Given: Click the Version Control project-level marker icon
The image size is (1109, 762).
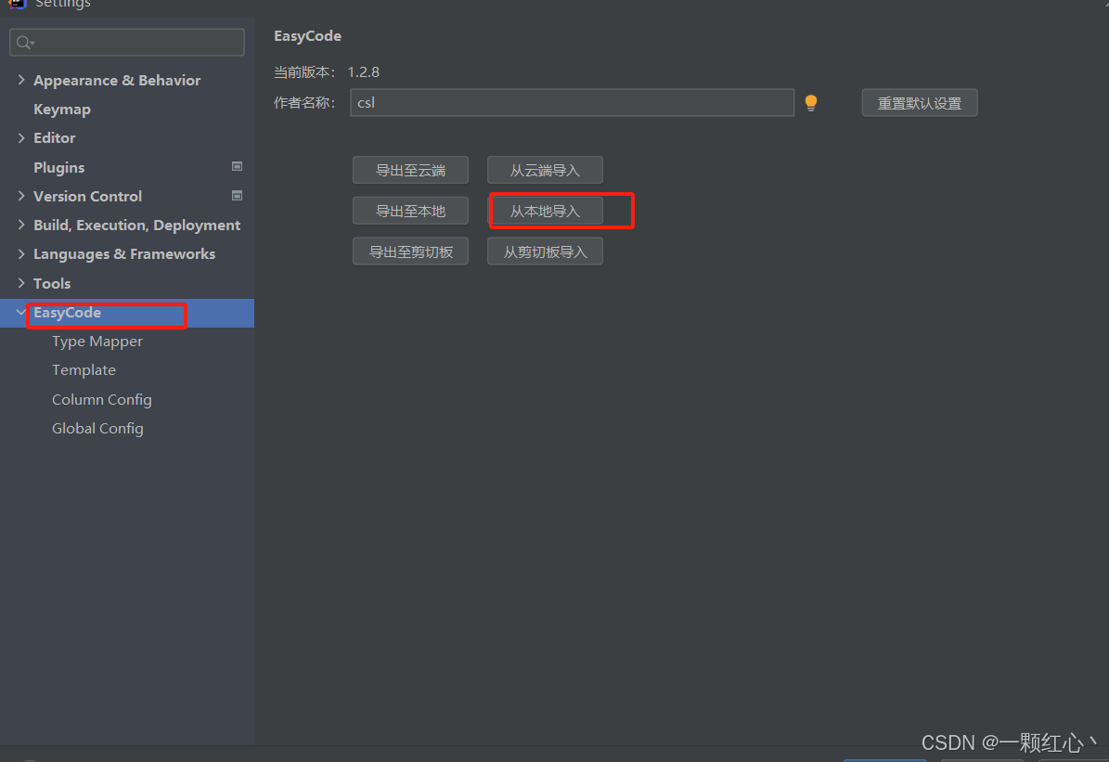Looking at the screenshot, I should (x=237, y=195).
